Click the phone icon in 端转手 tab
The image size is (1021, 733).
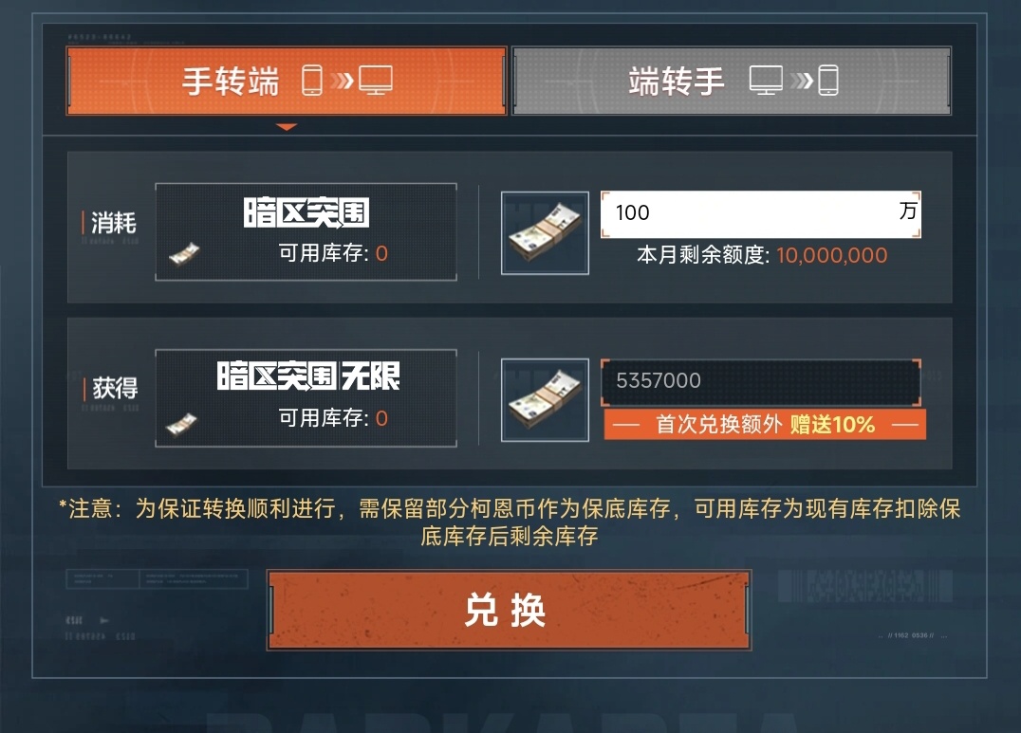click(x=828, y=81)
